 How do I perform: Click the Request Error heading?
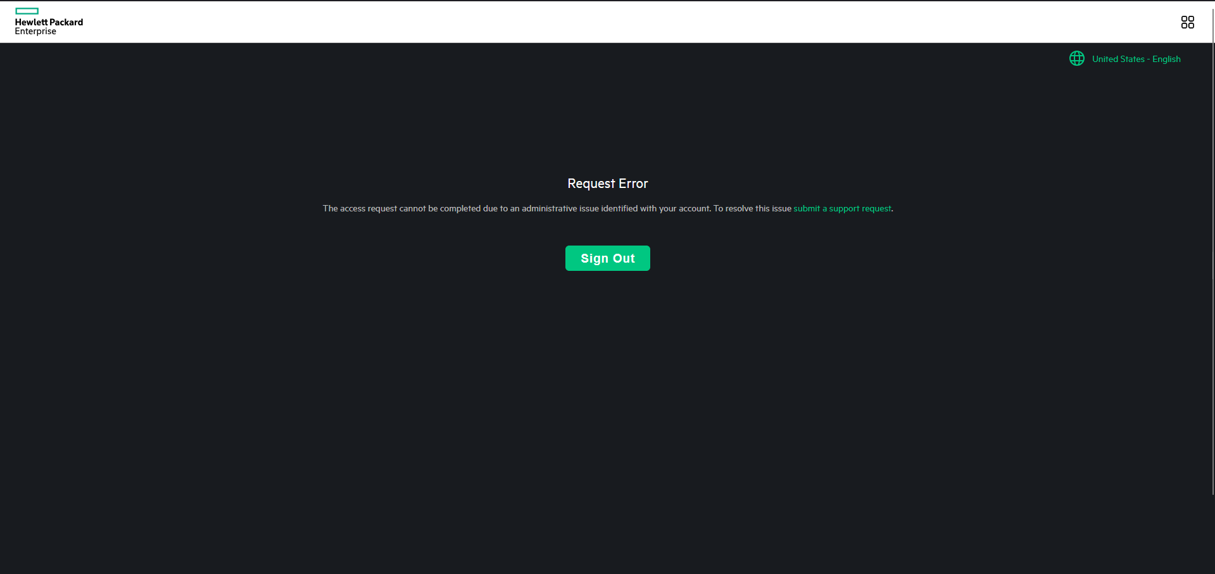pyautogui.click(x=607, y=184)
